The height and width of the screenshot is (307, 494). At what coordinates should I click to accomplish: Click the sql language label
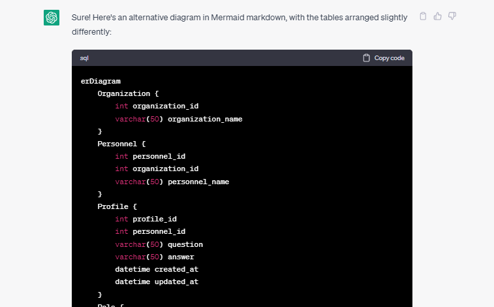tap(84, 58)
